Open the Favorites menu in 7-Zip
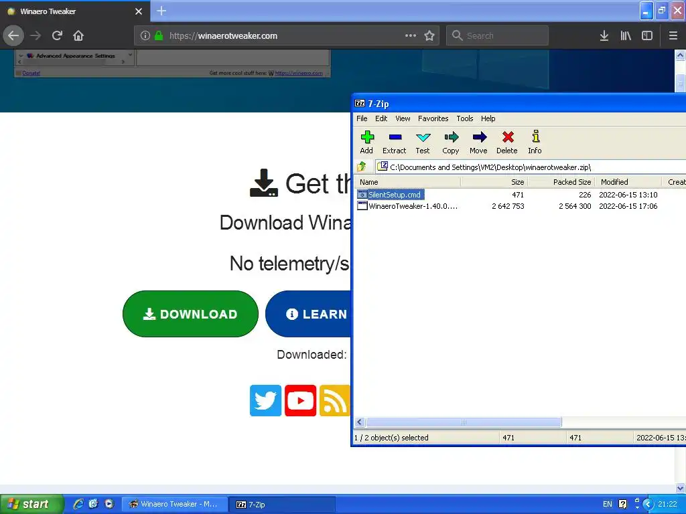Viewport: 686px width, 514px height. coord(433,118)
